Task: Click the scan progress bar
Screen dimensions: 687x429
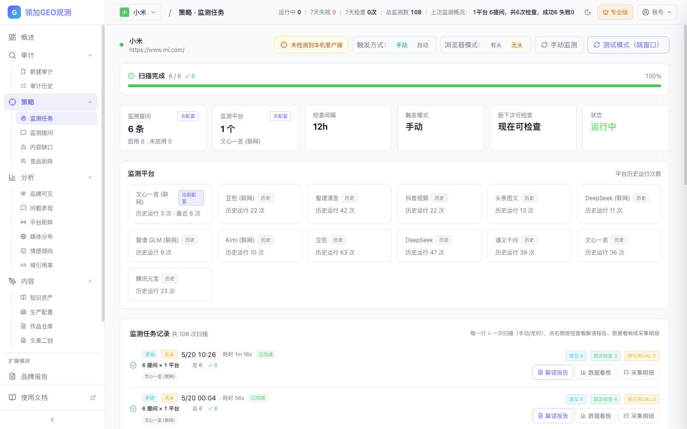Action: pyautogui.click(x=395, y=86)
